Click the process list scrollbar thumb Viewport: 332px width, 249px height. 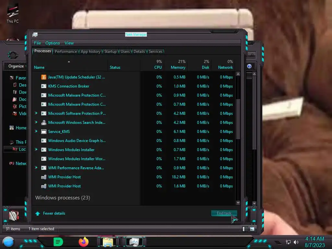pyautogui.click(x=238, y=119)
